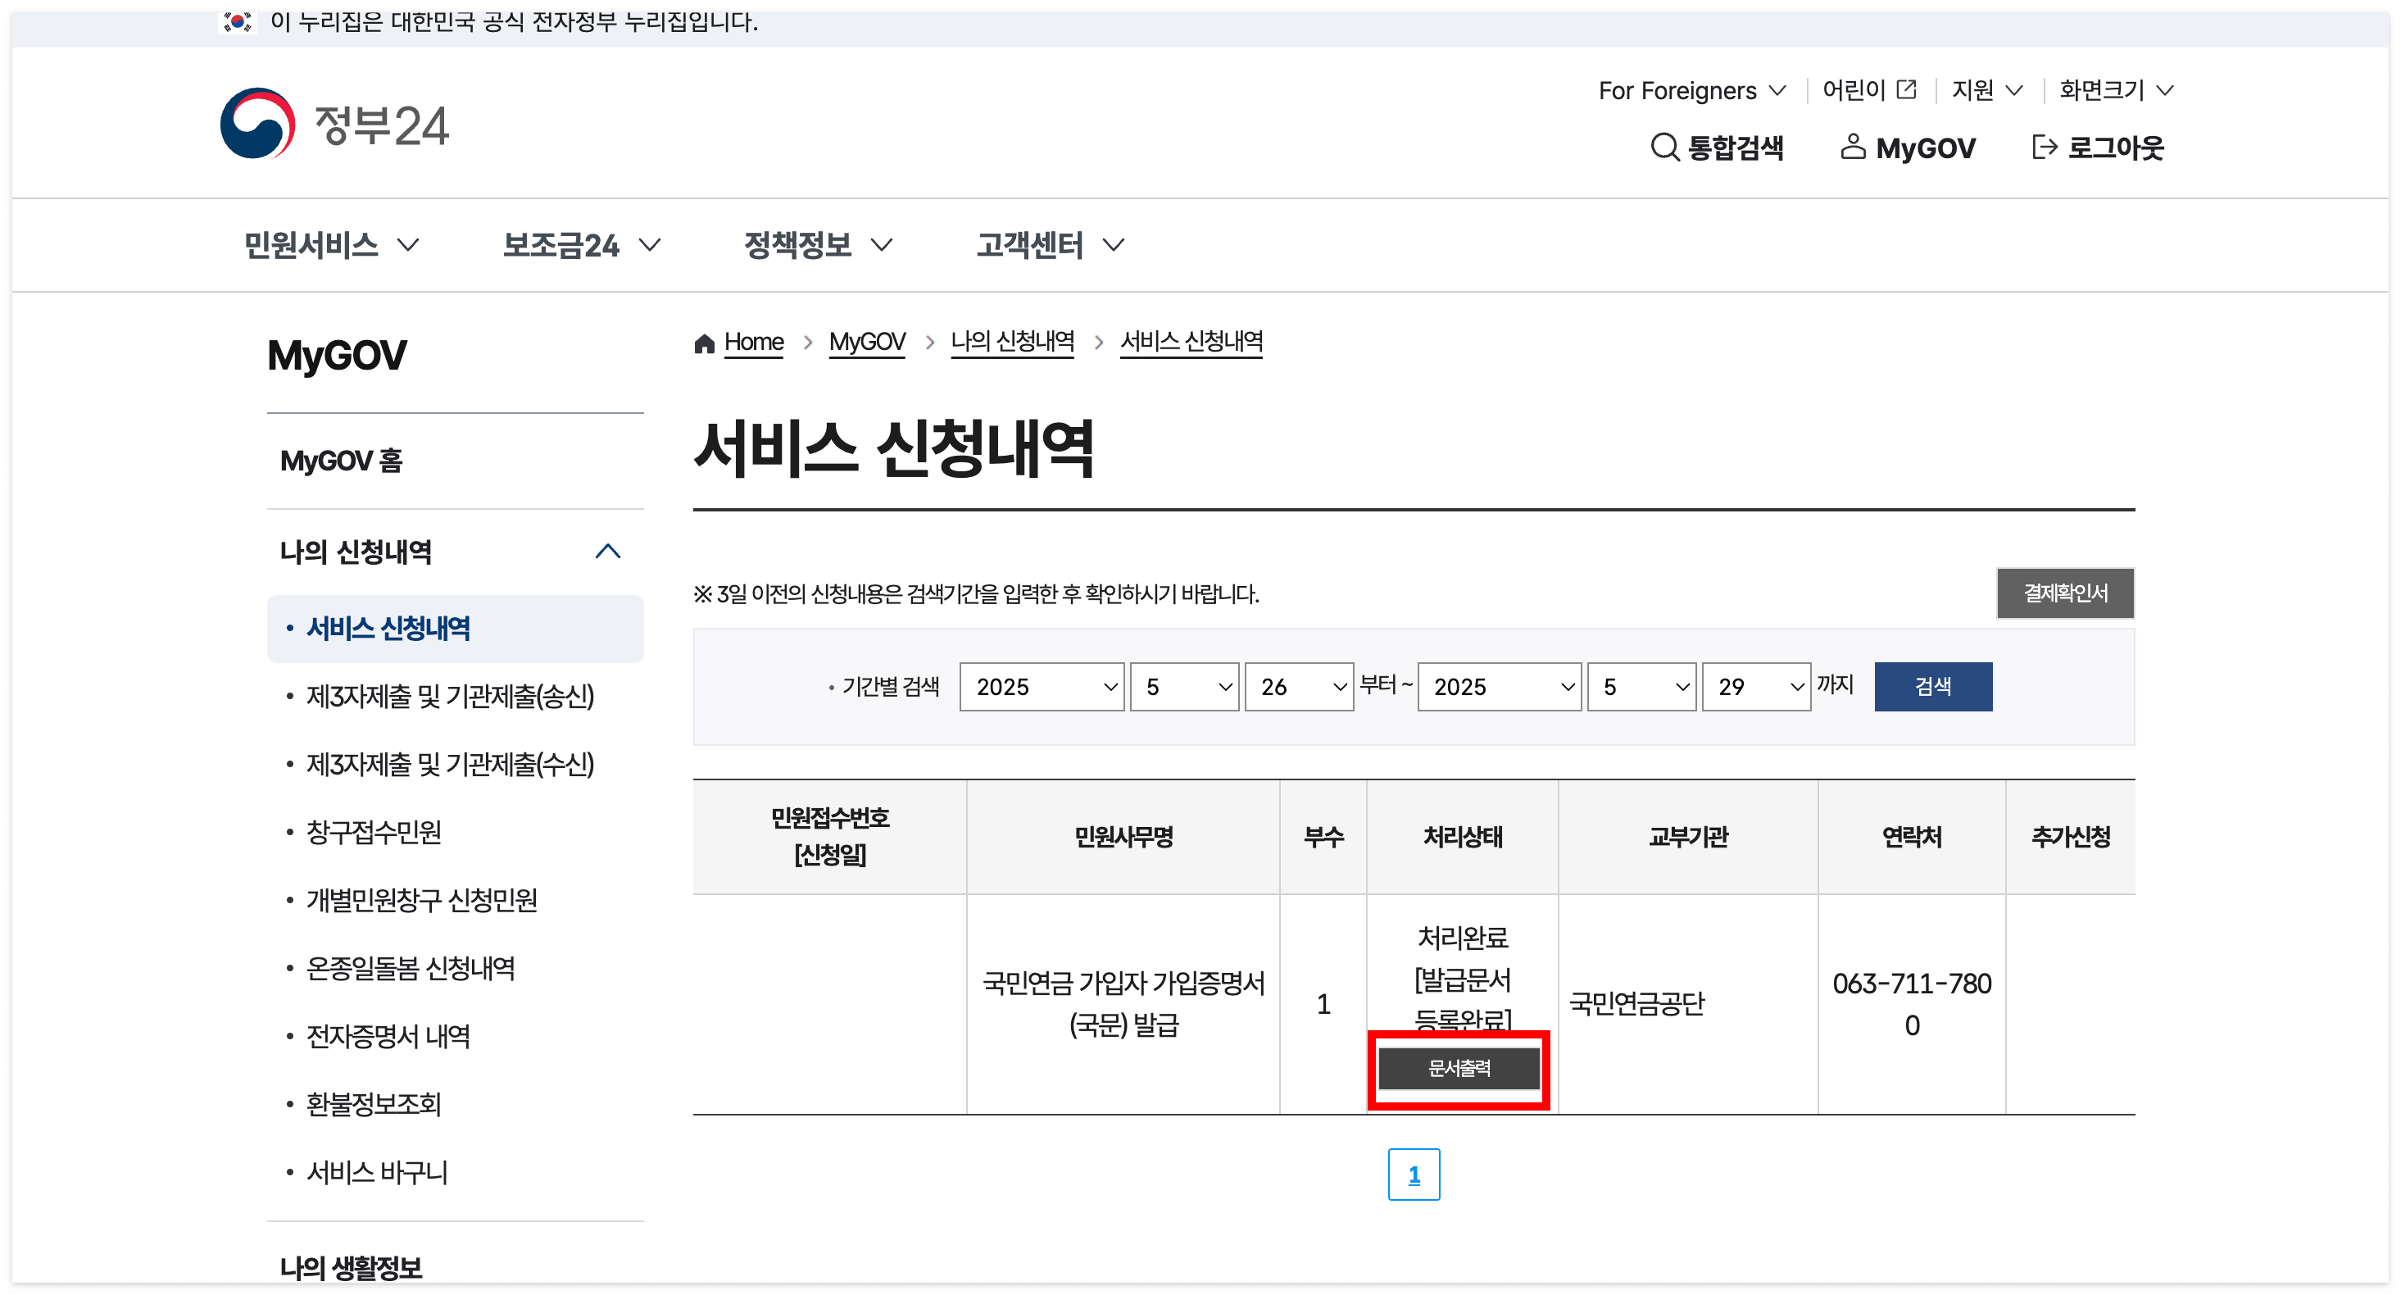This screenshot has width=2401, height=1295.
Task: Click MyGOV in the breadcrumb
Action: point(867,342)
